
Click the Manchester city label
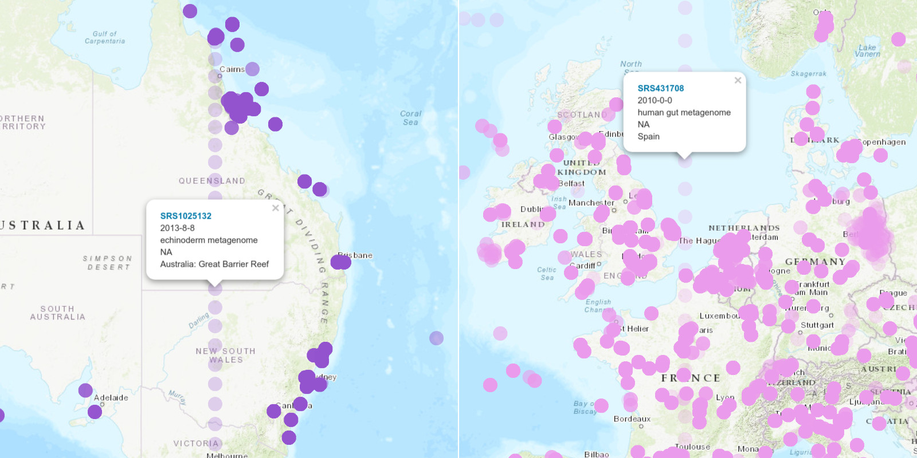pyautogui.click(x=591, y=203)
